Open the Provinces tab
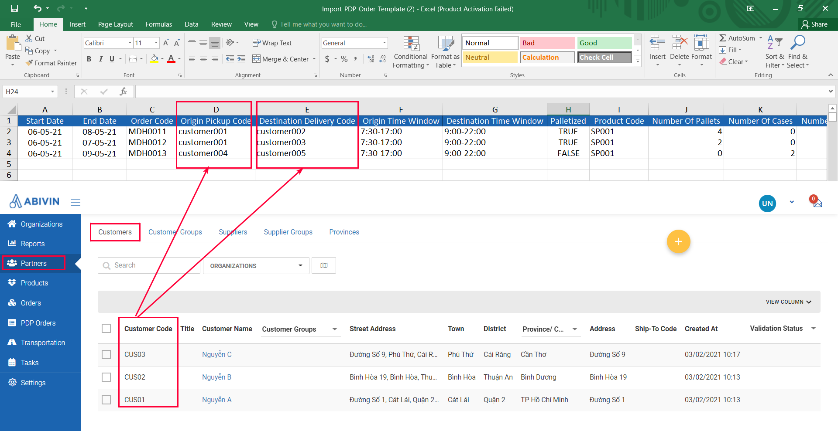This screenshot has width=838, height=431. pyautogui.click(x=344, y=232)
